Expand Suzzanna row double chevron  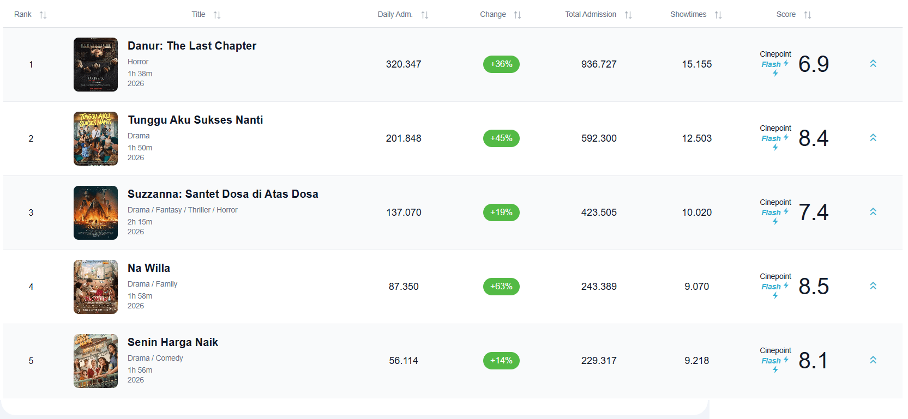873,212
